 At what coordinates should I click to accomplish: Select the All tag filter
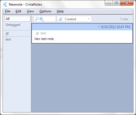17,19
